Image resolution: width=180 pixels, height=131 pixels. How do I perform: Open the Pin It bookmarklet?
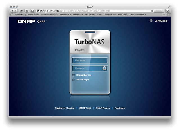(x=99, y=15)
